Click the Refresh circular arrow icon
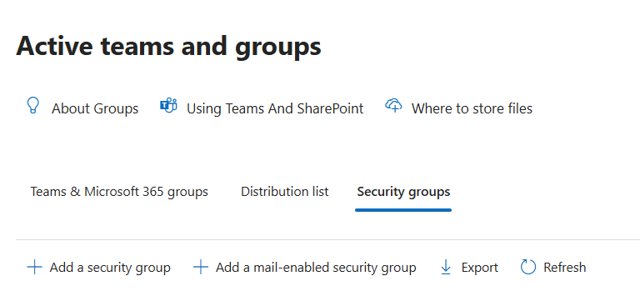 (x=528, y=267)
